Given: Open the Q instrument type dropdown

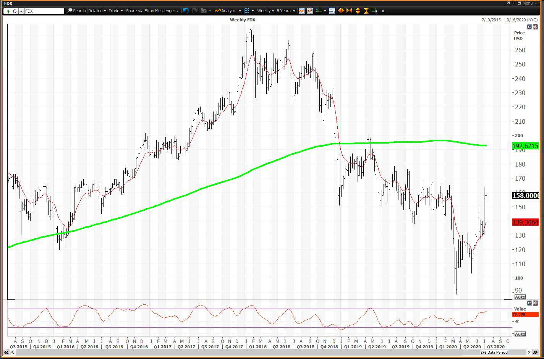Looking at the screenshot, I should [x=21, y=11].
